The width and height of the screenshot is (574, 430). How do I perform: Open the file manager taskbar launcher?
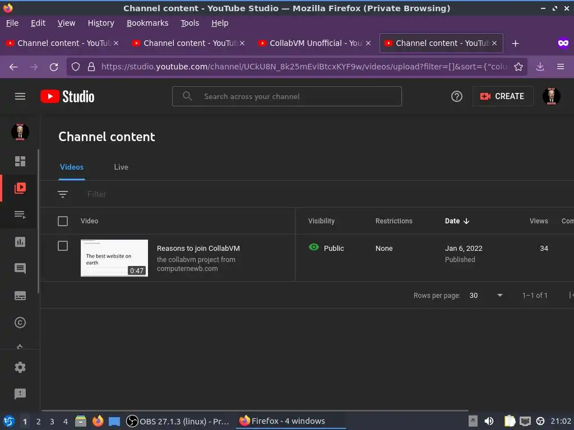(x=81, y=421)
